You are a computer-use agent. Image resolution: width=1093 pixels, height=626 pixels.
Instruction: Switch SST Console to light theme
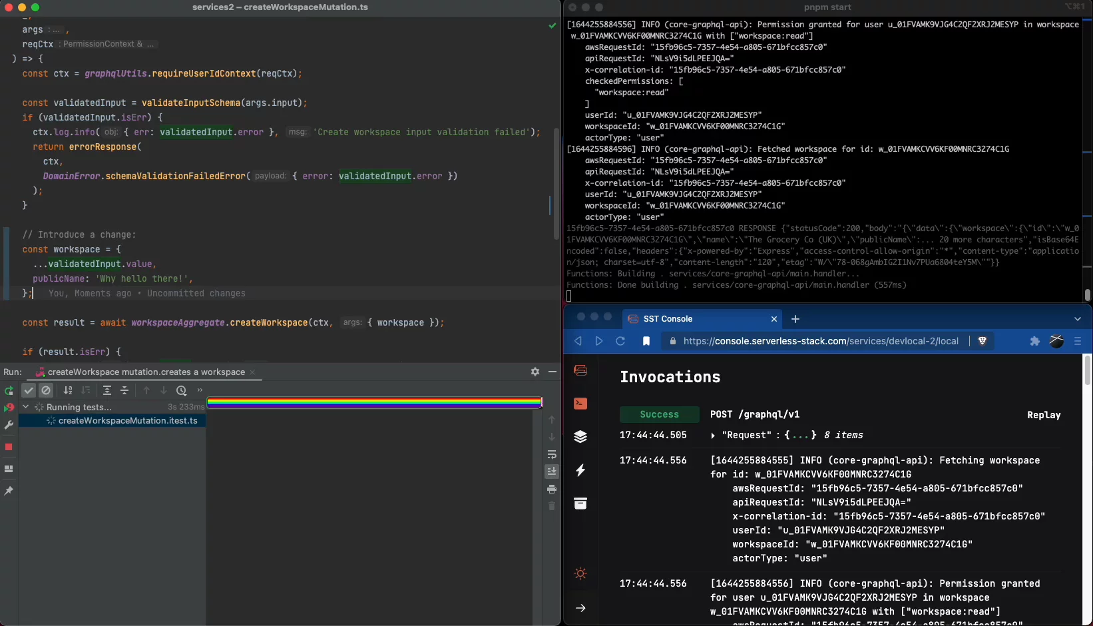click(580, 573)
